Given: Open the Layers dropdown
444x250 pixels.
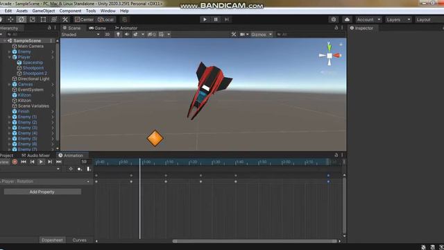Looking at the screenshot, I should tap(399, 19).
